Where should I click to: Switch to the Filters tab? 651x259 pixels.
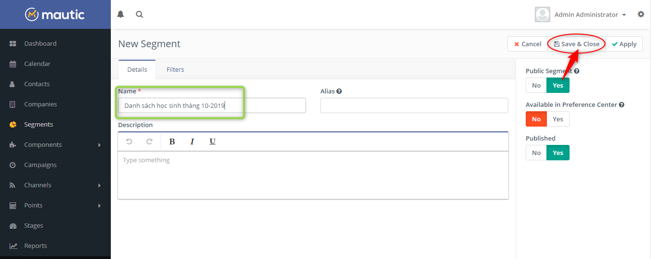175,69
